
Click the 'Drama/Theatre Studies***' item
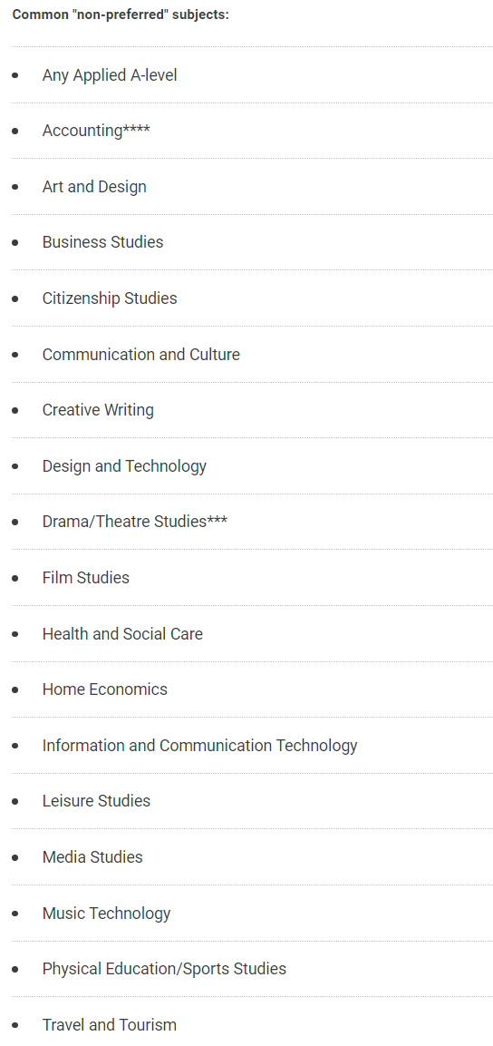coord(134,522)
